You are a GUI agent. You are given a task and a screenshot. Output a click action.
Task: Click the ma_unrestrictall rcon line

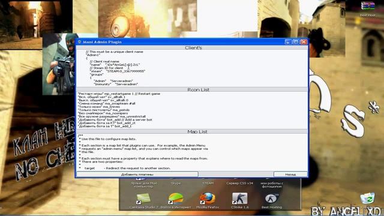(x=112, y=116)
